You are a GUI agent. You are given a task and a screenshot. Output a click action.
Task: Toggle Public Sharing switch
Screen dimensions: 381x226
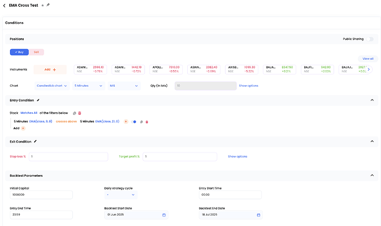[369, 39]
